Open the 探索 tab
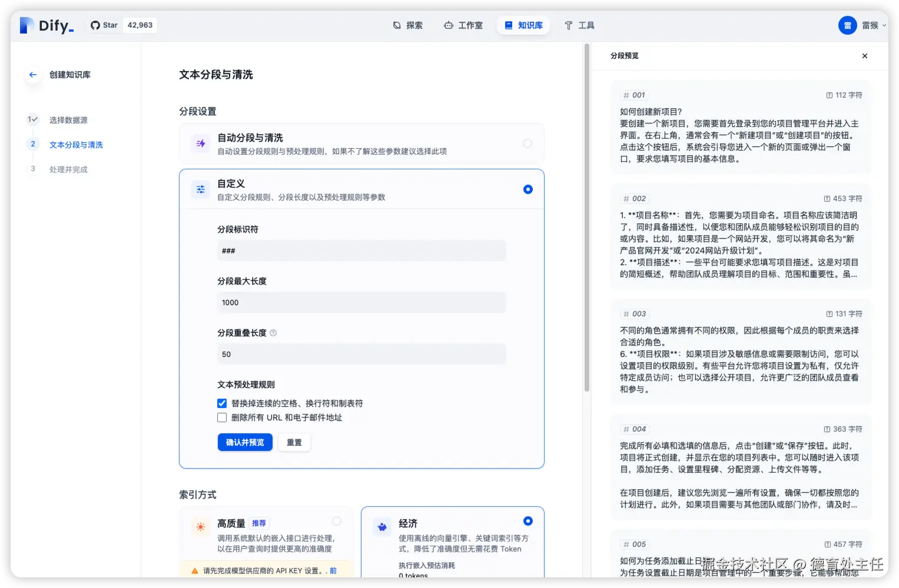Viewport: 899px width, 588px height. pos(408,25)
